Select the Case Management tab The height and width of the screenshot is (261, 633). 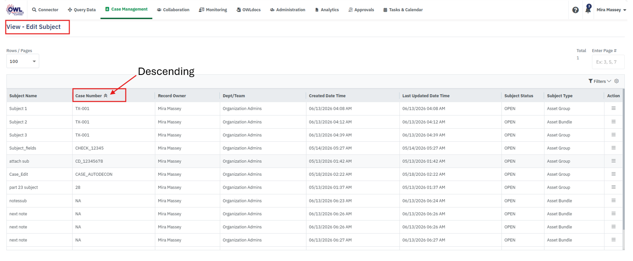pos(126,9)
